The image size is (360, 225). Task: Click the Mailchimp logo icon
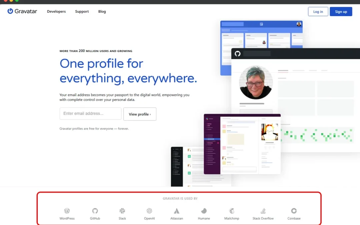[x=232, y=211]
